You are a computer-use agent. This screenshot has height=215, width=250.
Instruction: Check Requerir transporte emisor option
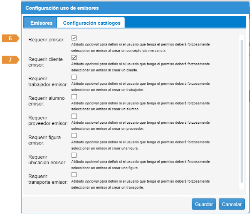(x=74, y=174)
